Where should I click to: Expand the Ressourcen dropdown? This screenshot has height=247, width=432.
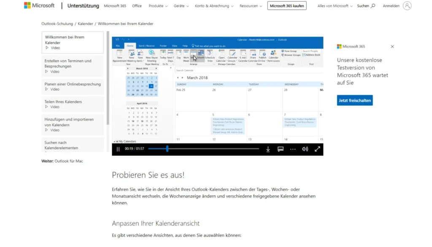251,6
